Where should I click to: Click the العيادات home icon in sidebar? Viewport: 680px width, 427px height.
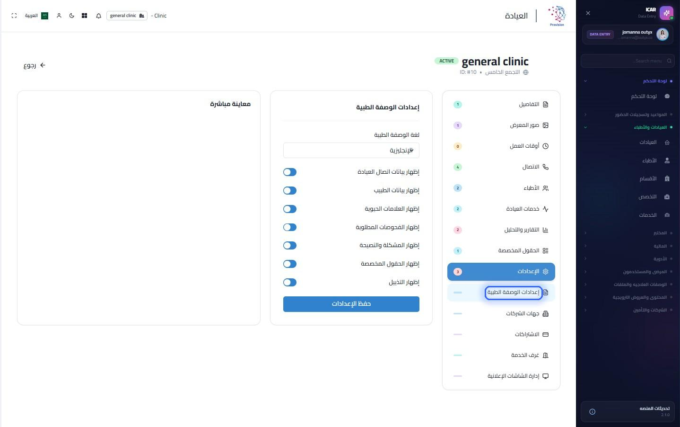tap(667, 142)
